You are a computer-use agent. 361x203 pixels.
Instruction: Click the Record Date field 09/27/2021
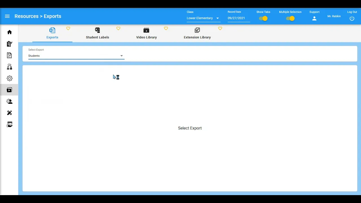(x=239, y=18)
